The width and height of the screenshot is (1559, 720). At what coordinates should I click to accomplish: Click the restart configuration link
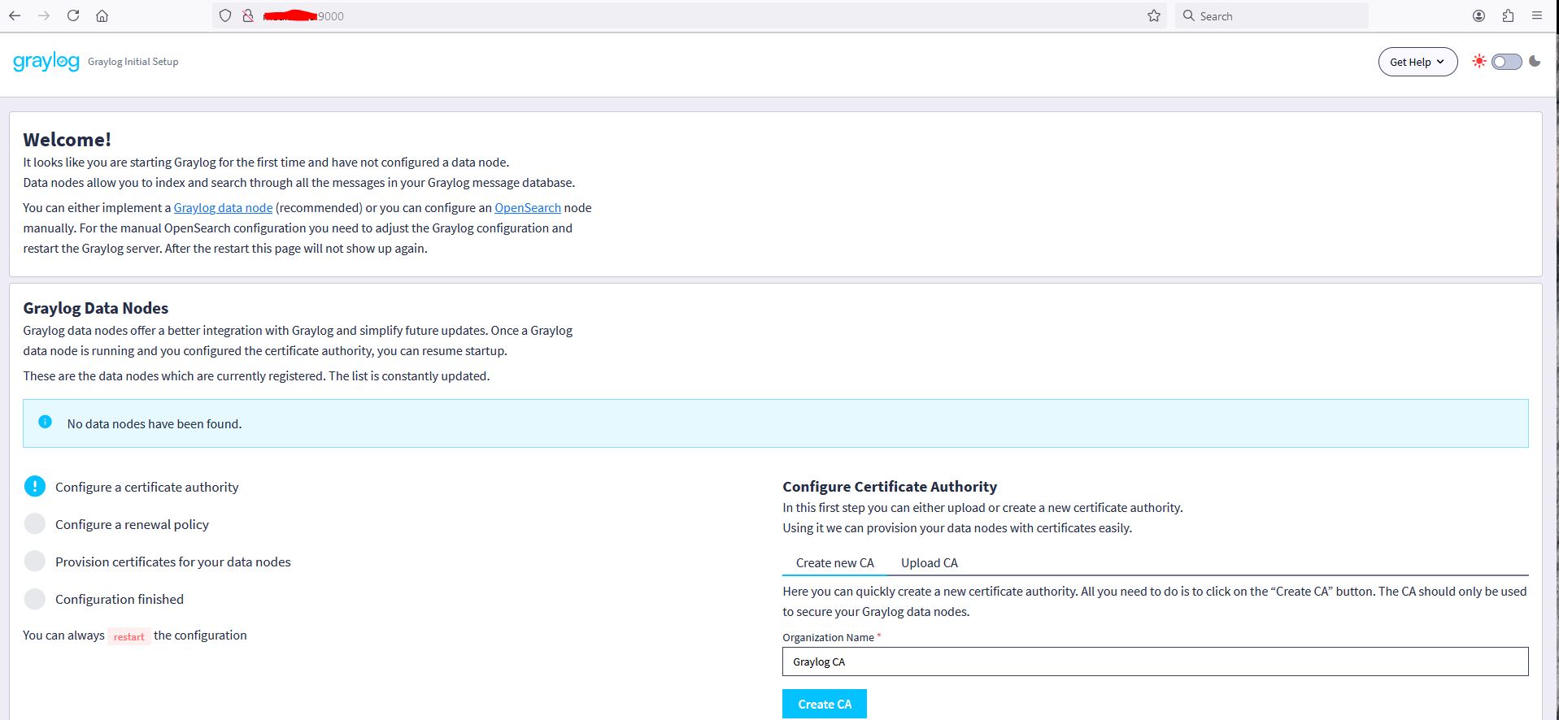coord(129,636)
